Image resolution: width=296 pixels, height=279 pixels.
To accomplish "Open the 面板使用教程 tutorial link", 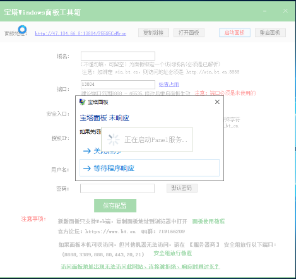I will [x=208, y=222].
